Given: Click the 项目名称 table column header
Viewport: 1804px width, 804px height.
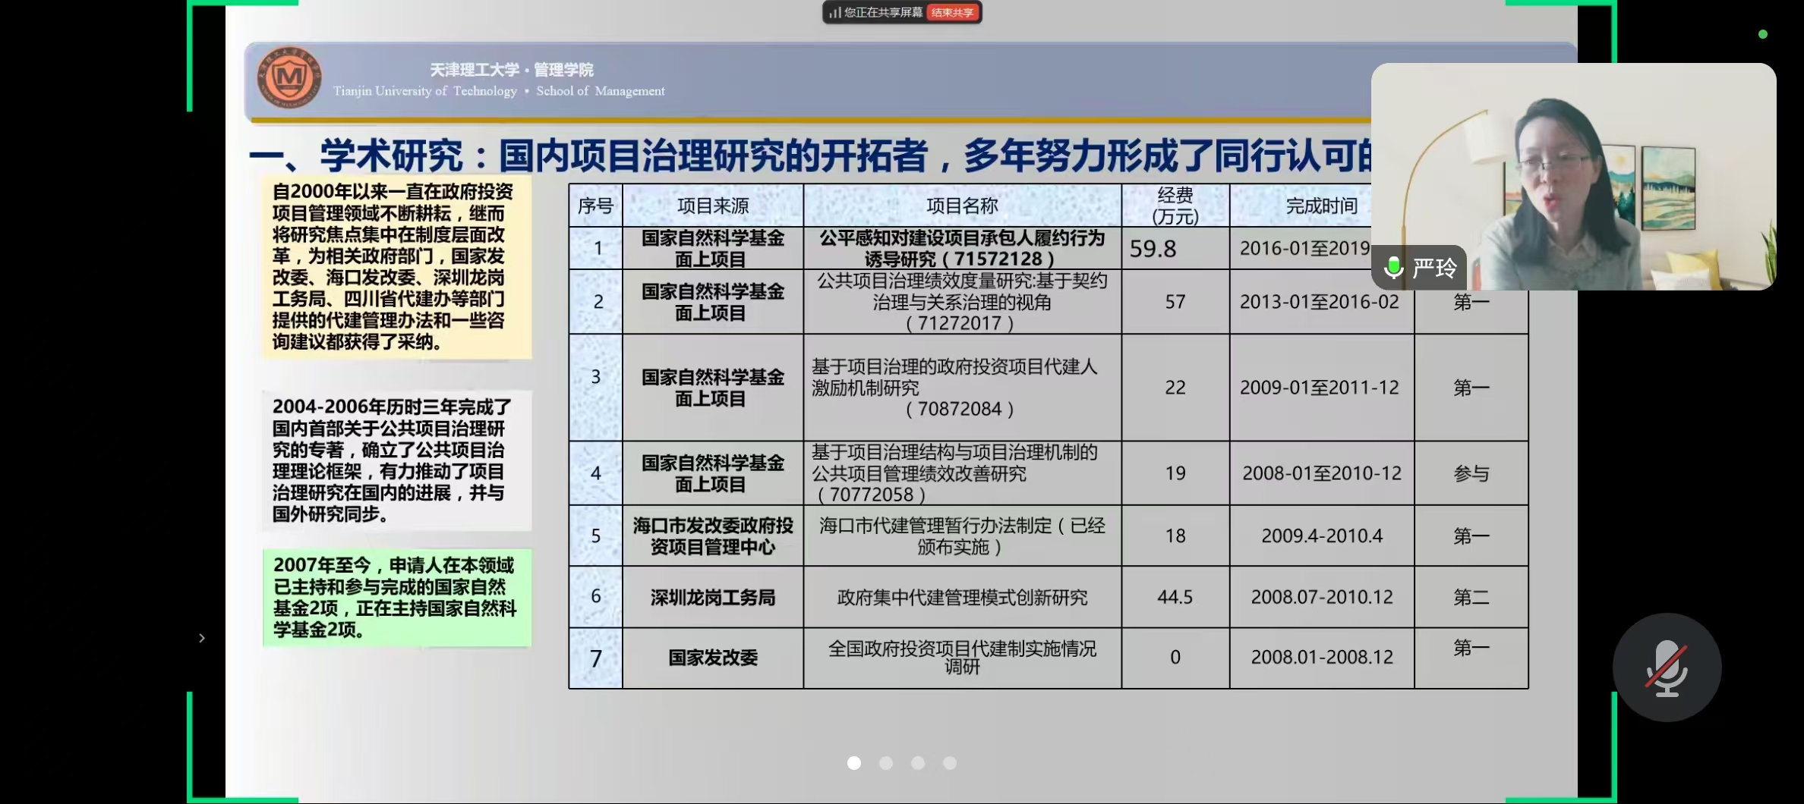Looking at the screenshot, I should pos(962,206).
